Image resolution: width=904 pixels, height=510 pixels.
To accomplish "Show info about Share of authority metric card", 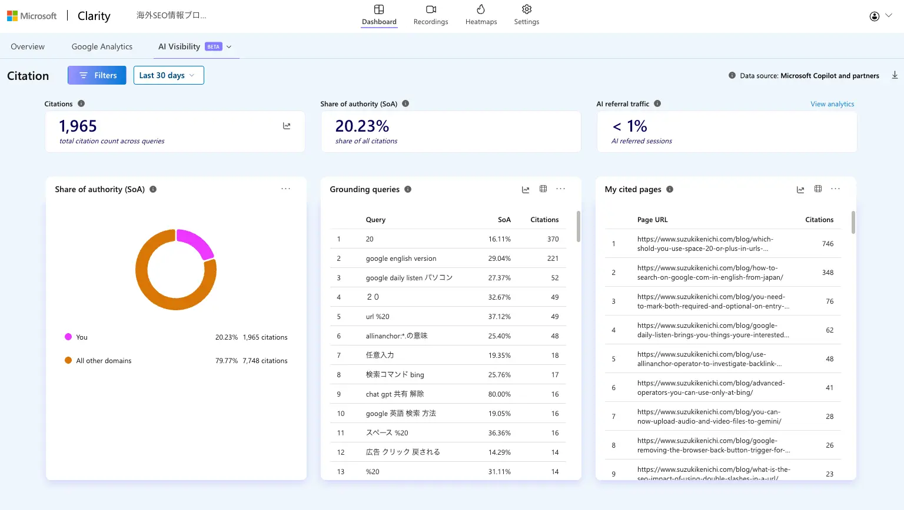I will pyautogui.click(x=406, y=103).
